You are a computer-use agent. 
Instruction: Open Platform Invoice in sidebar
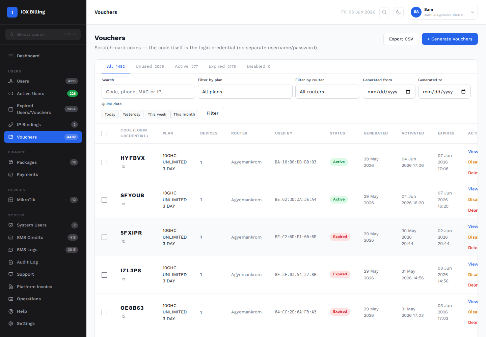[43, 287]
